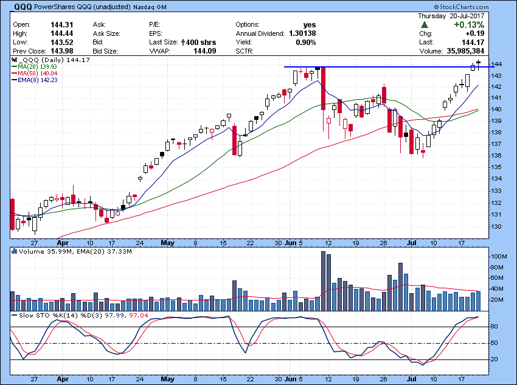Click the 130 price axis label
517x385 pixels.
tap(496, 227)
